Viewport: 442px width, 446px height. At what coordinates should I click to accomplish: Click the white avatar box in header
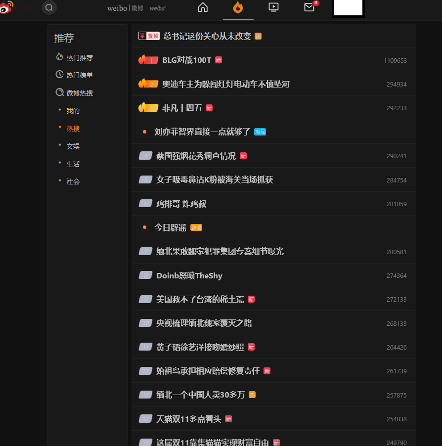pyautogui.click(x=348, y=8)
